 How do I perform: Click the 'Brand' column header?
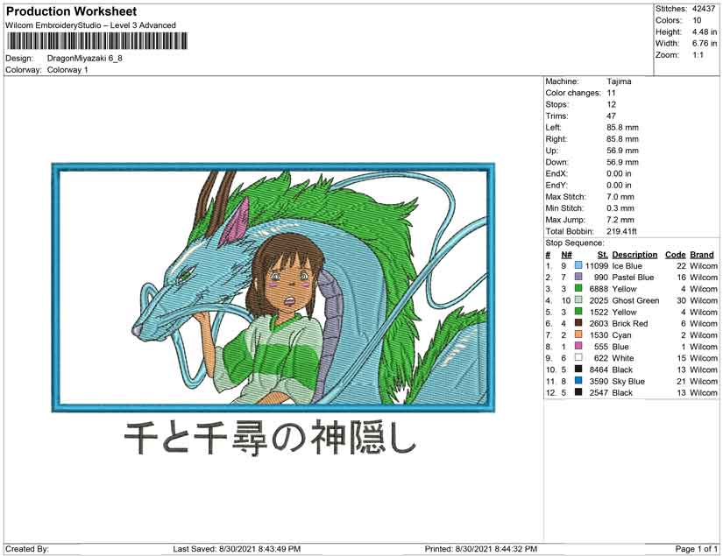tap(702, 255)
